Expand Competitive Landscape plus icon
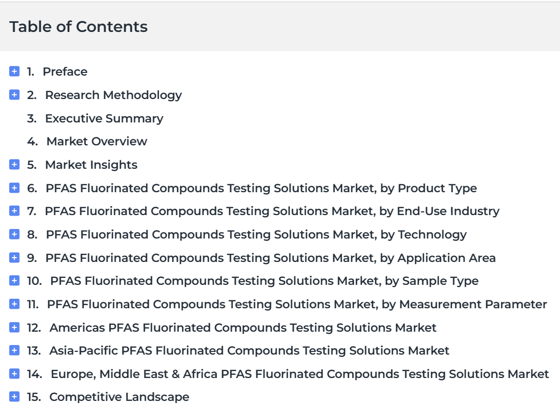This screenshot has width=560, height=419. coord(14,397)
